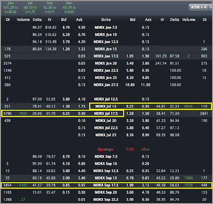Viewport: 213px width, 204px height.
Task: Click the call delta 96.97 on Jun 7.5
Action: tap(37, 28)
